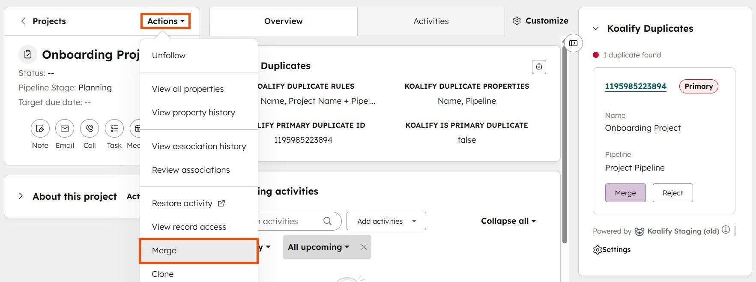Select Merge in Actions menu

[199, 250]
